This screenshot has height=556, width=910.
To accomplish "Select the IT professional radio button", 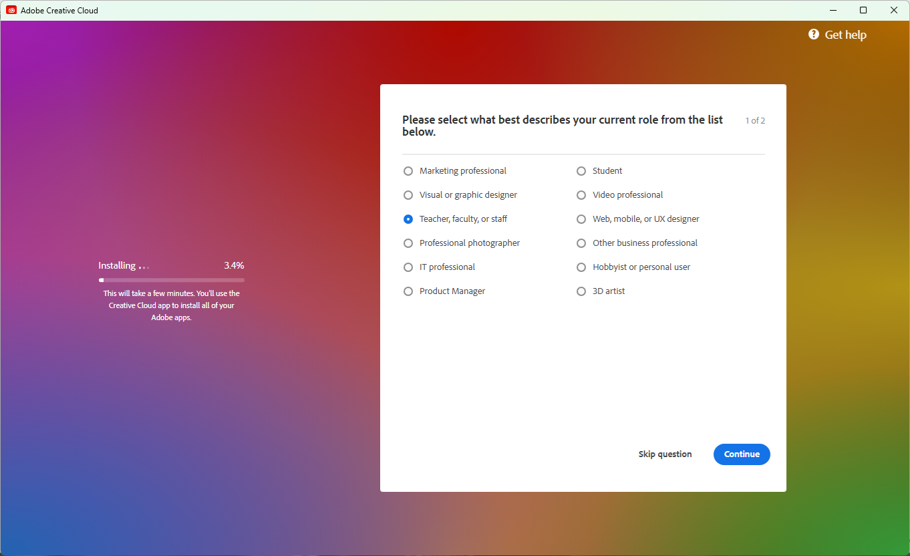I will 408,267.
